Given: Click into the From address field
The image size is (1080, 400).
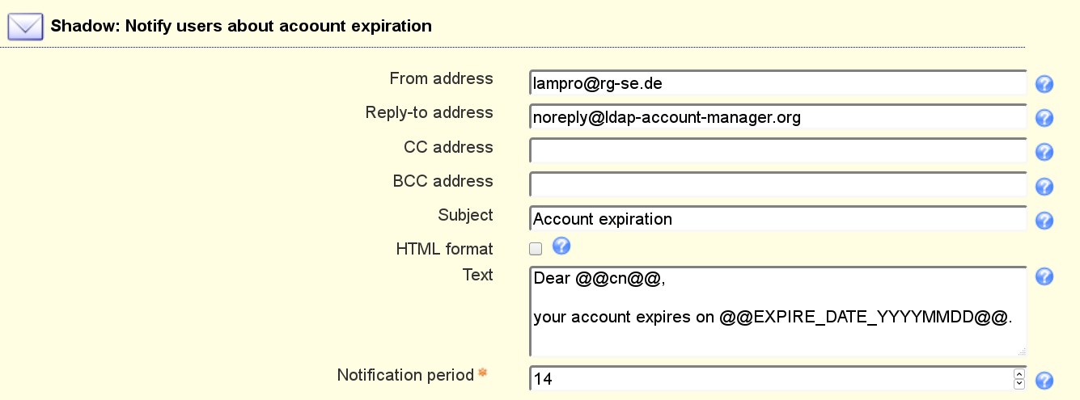Looking at the screenshot, I should [777, 83].
